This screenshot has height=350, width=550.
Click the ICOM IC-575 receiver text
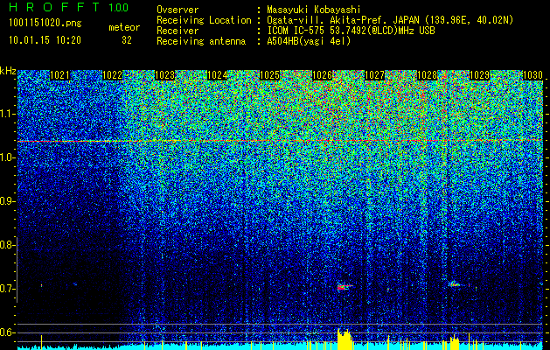click(351, 31)
